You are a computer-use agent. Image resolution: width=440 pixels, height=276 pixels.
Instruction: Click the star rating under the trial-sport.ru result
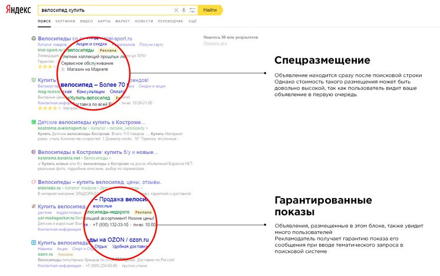click(x=47, y=67)
